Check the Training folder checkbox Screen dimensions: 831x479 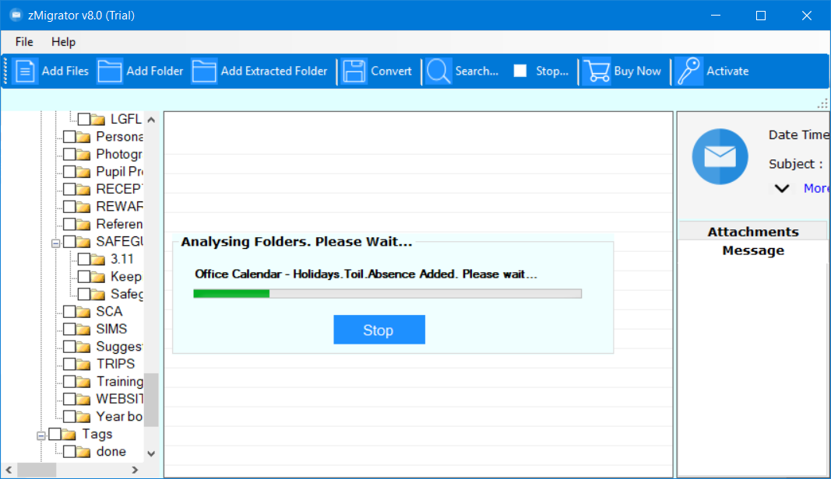[69, 381]
